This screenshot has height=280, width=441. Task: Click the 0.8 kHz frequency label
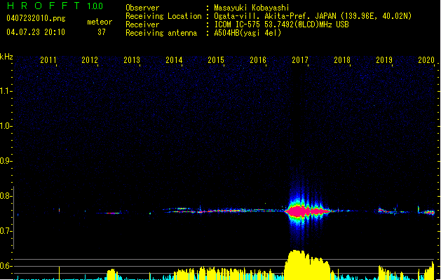pyautogui.click(x=6, y=196)
